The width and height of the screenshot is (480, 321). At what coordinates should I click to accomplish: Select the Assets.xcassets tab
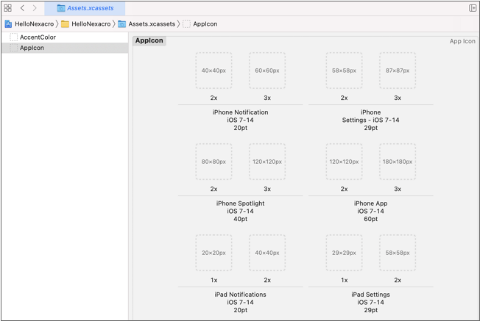tap(85, 8)
